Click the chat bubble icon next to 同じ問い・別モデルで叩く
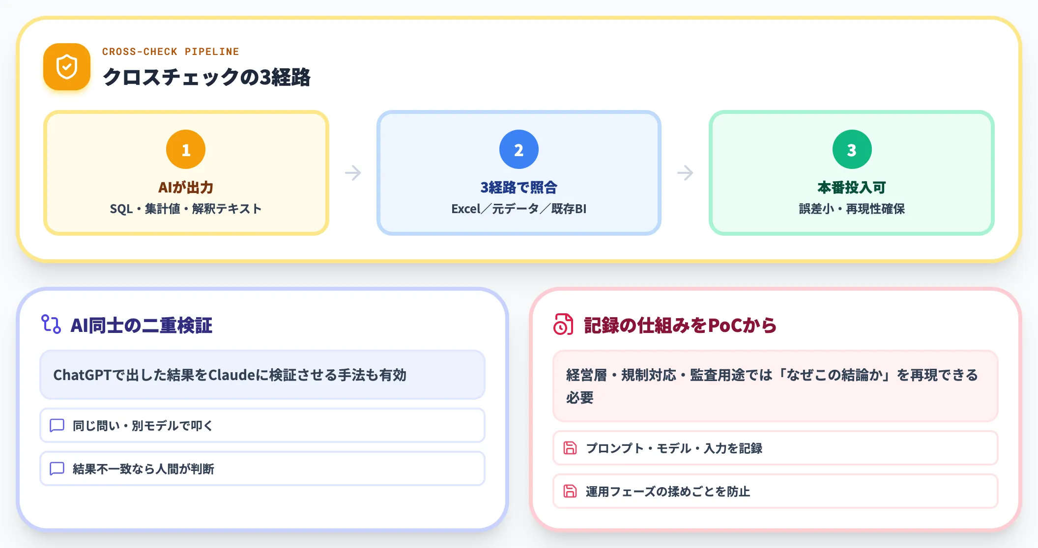The height and width of the screenshot is (548, 1038). 57,425
